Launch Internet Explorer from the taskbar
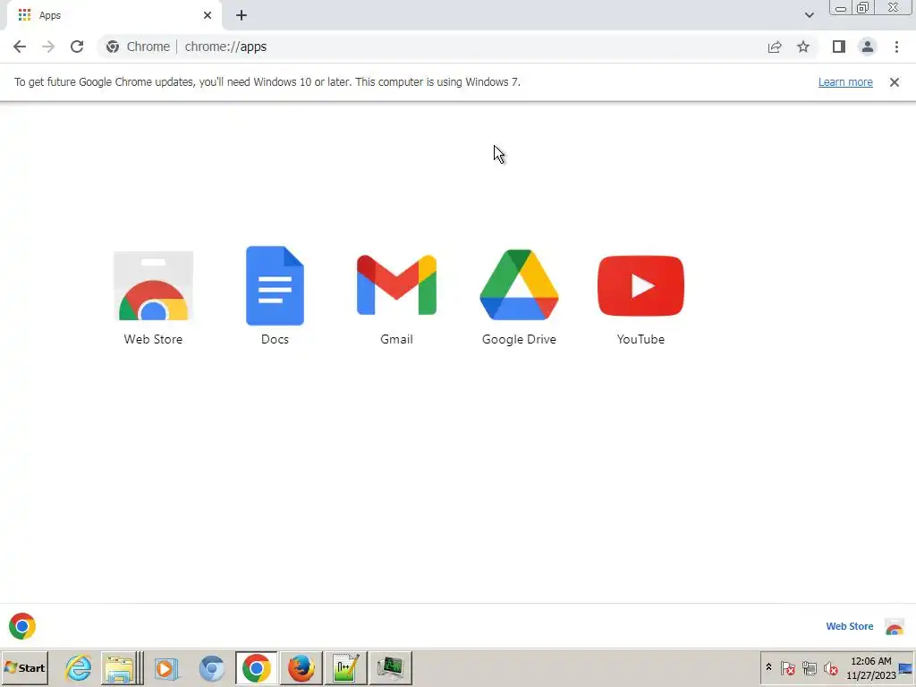Screen dimensions: 916x687 coord(78,667)
